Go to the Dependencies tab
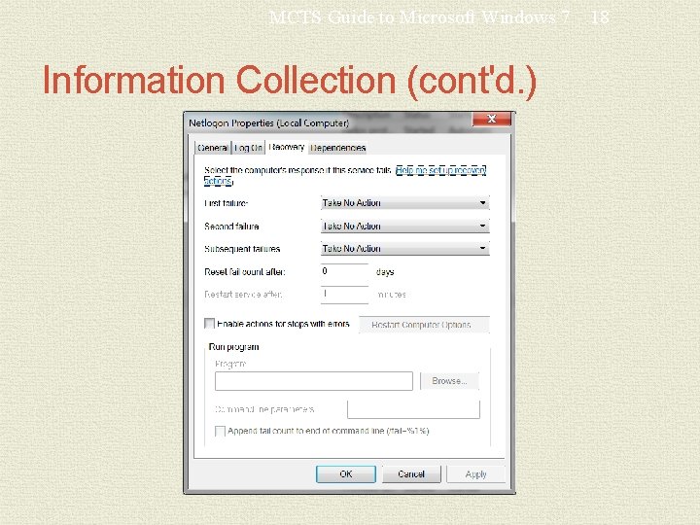Image resolution: width=700 pixels, height=525 pixels. [x=337, y=148]
